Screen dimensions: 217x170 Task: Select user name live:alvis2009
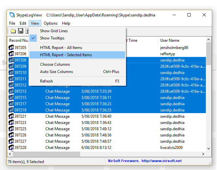point(171,148)
